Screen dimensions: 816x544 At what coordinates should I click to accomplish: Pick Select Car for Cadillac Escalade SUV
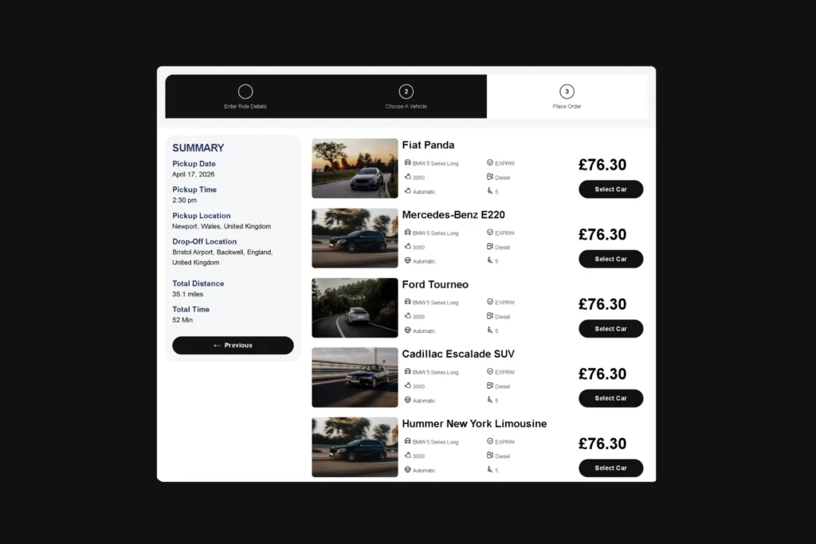610,398
